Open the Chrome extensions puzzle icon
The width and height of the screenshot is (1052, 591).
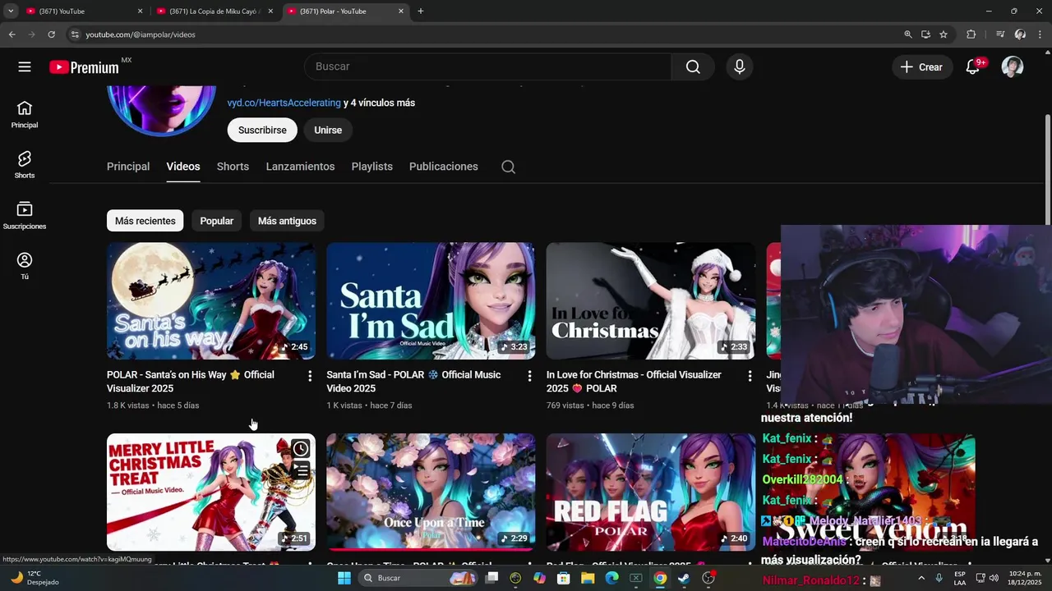pos(971,34)
